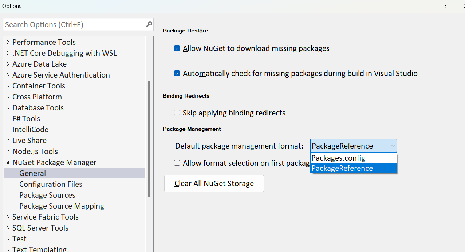Viewport: 465px width, 252px height.
Task: Select Packages.config from the dropdown list
Action: (x=338, y=158)
